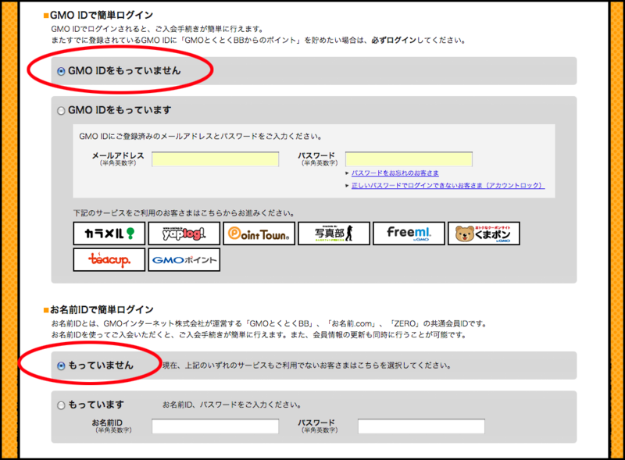Focus the GMO ID メールアドレス input field
This screenshot has width=625, height=460.
coord(216,159)
